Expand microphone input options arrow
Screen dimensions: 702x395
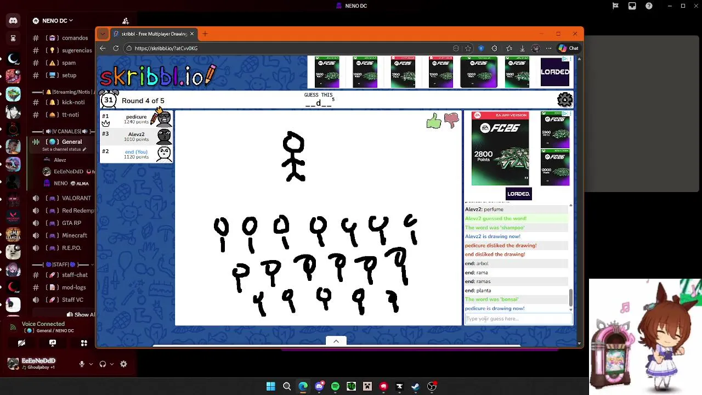pos(90,364)
